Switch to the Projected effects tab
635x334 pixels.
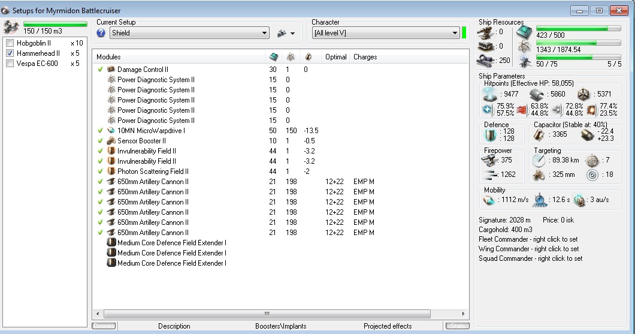pyautogui.click(x=388, y=326)
